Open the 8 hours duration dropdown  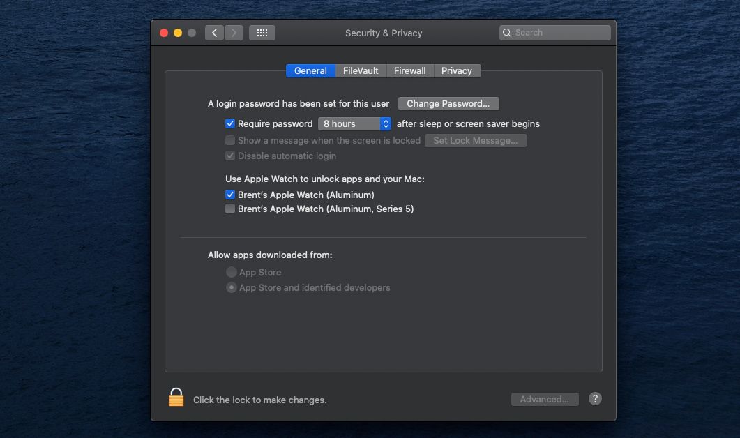[x=354, y=123]
